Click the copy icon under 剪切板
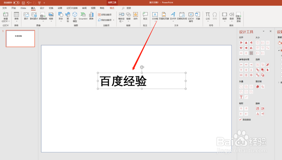282x160 pixels. pos(257,87)
